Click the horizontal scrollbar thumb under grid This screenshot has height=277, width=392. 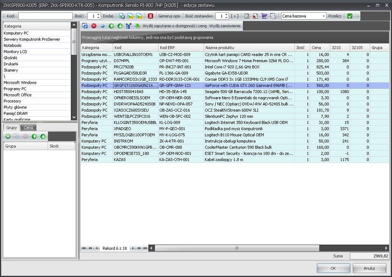coord(237,248)
